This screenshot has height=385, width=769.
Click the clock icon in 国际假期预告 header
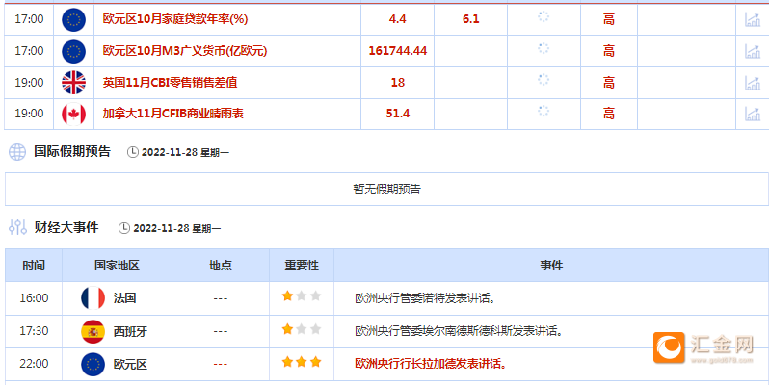coord(132,152)
